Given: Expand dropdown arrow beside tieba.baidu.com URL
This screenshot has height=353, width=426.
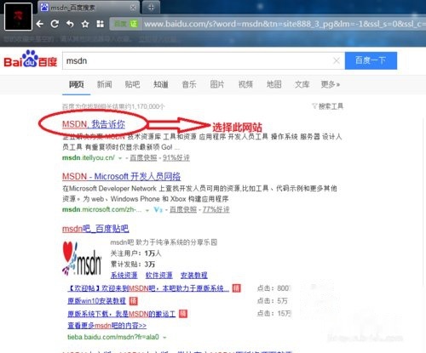Looking at the screenshot, I should pos(164,338).
